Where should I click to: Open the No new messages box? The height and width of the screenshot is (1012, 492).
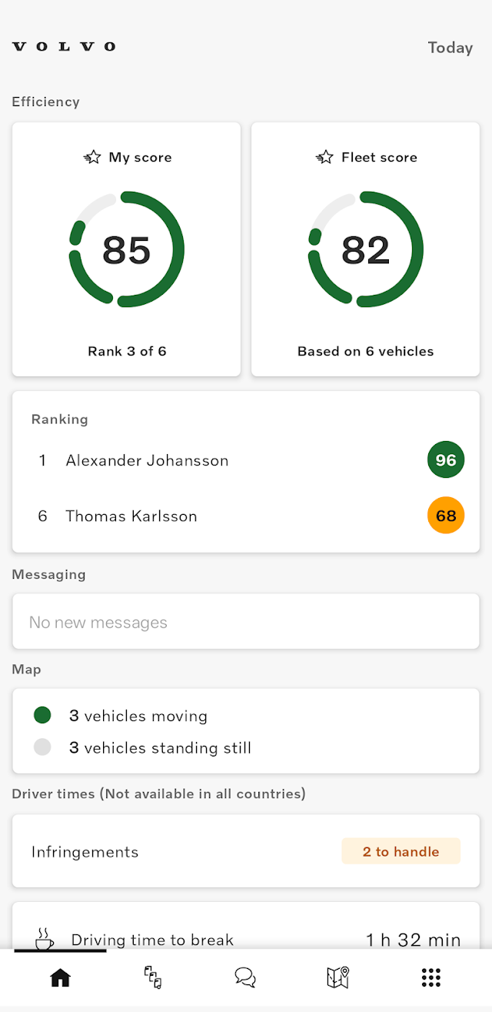[246, 622]
